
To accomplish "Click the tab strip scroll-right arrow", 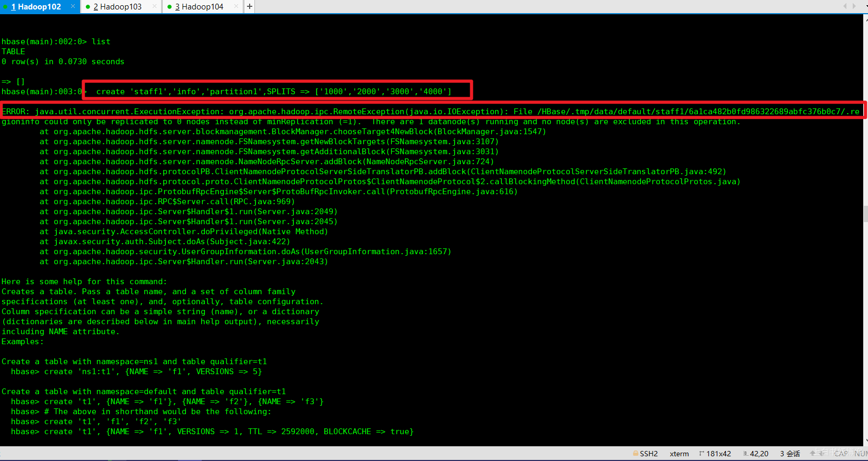I will [854, 6].
